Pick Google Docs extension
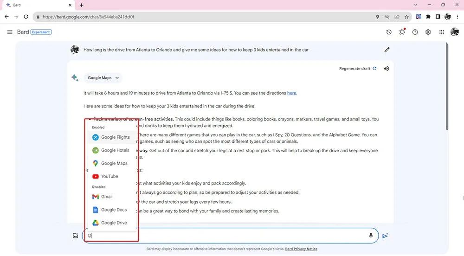 112,210
